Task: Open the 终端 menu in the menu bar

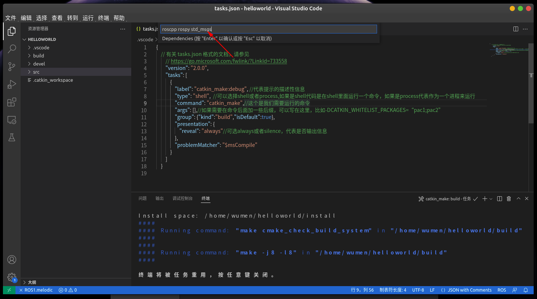Action: click(103, 18)
